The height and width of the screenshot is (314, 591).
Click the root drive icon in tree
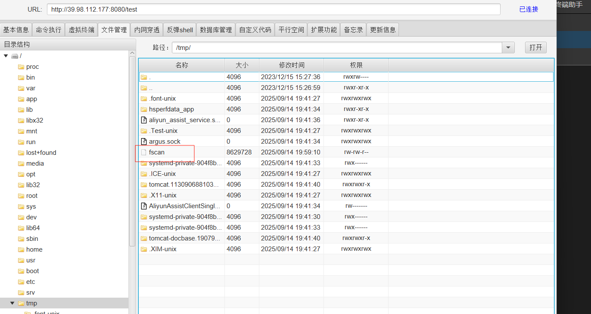tap(15, 56)
